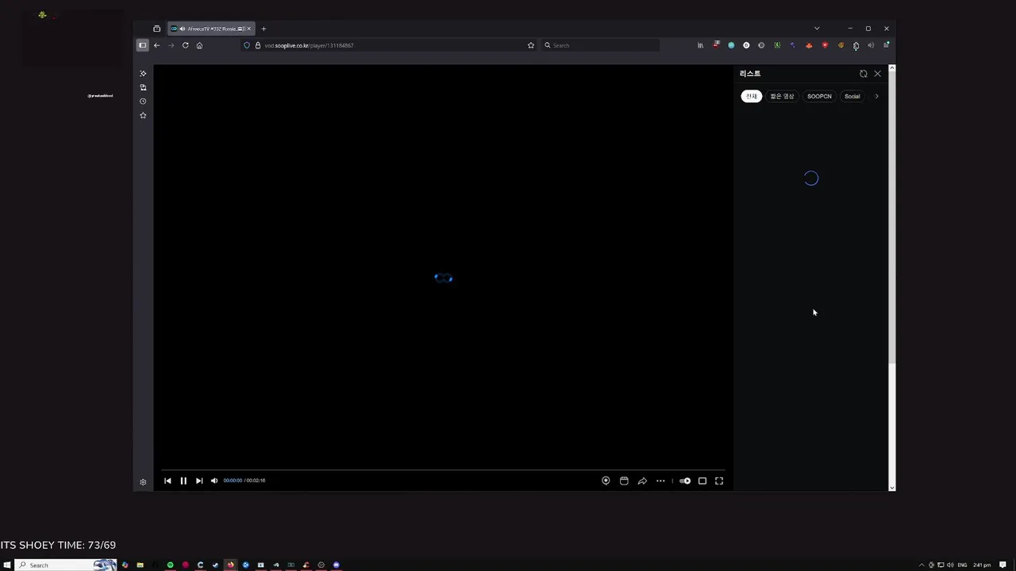The image size is (1016, 571).
Task: Open the Windows Start menu
Action: [7, 565]
